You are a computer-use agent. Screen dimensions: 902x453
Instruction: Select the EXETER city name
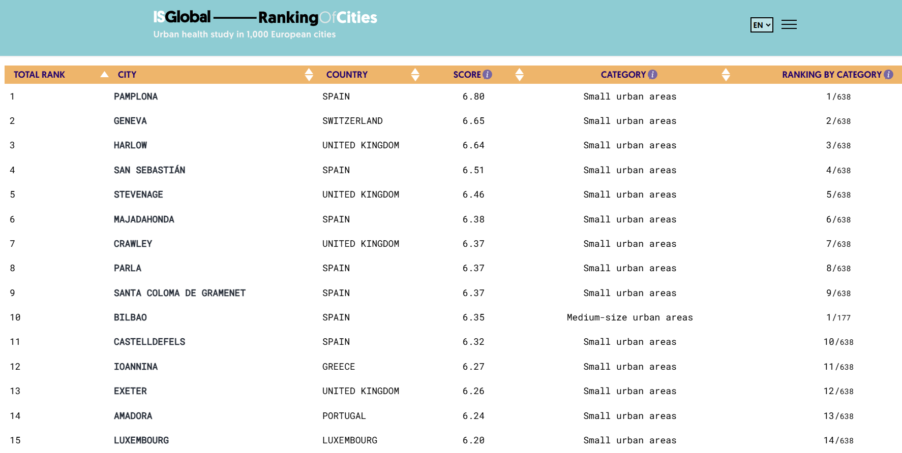click(130, 391)
